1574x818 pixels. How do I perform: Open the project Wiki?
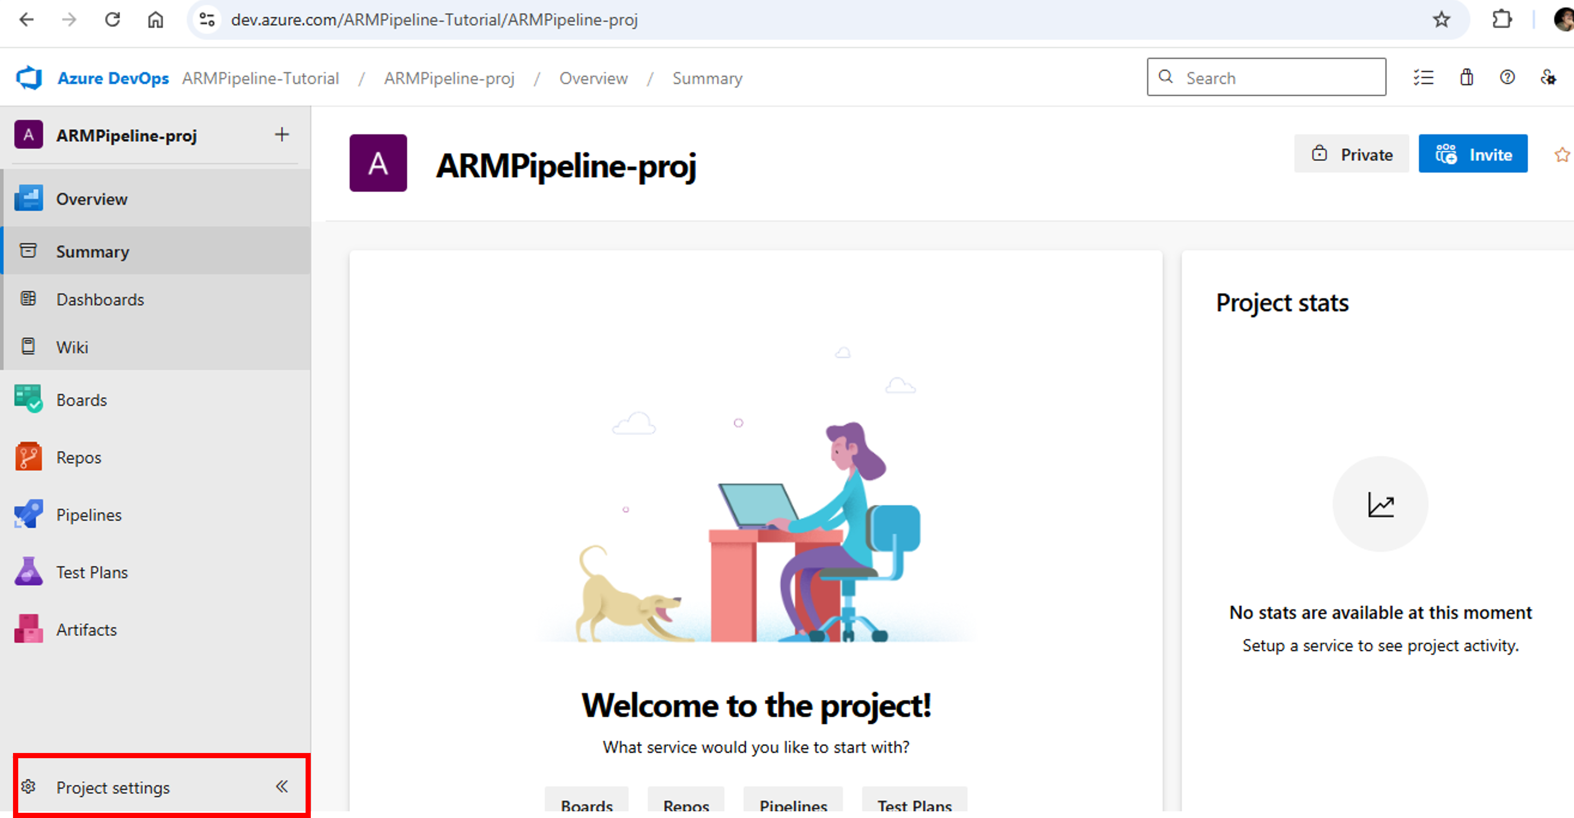72,347
